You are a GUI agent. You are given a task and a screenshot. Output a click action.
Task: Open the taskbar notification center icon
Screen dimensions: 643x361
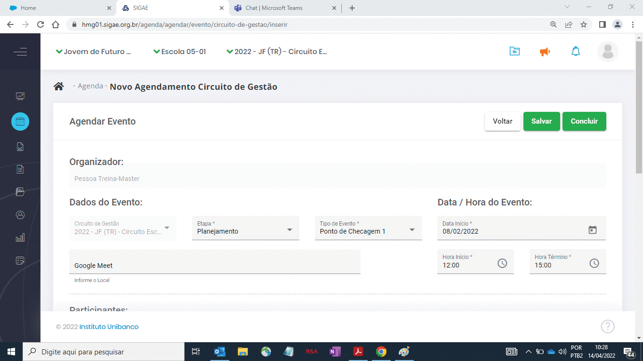[x=629, y=352]
